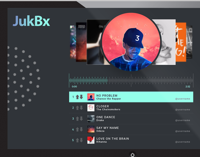Select the Love on the Brain track row

tap(131, 140)
